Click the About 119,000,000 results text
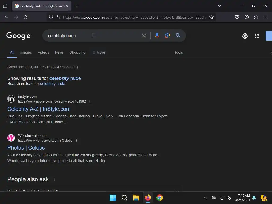This screenshot has height=204, width=272. [42, 67]
